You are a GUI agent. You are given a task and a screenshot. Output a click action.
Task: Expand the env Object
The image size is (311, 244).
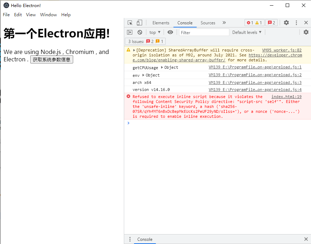(144, 75)
